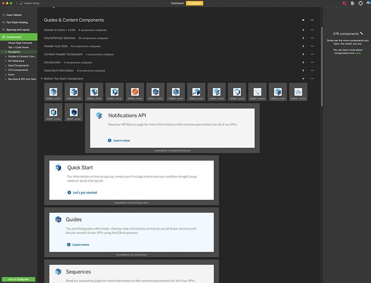The width and height of the screenshot is (371, 283).
Task: Go to Spacing and Layout section
Action: tap(17, 30)
